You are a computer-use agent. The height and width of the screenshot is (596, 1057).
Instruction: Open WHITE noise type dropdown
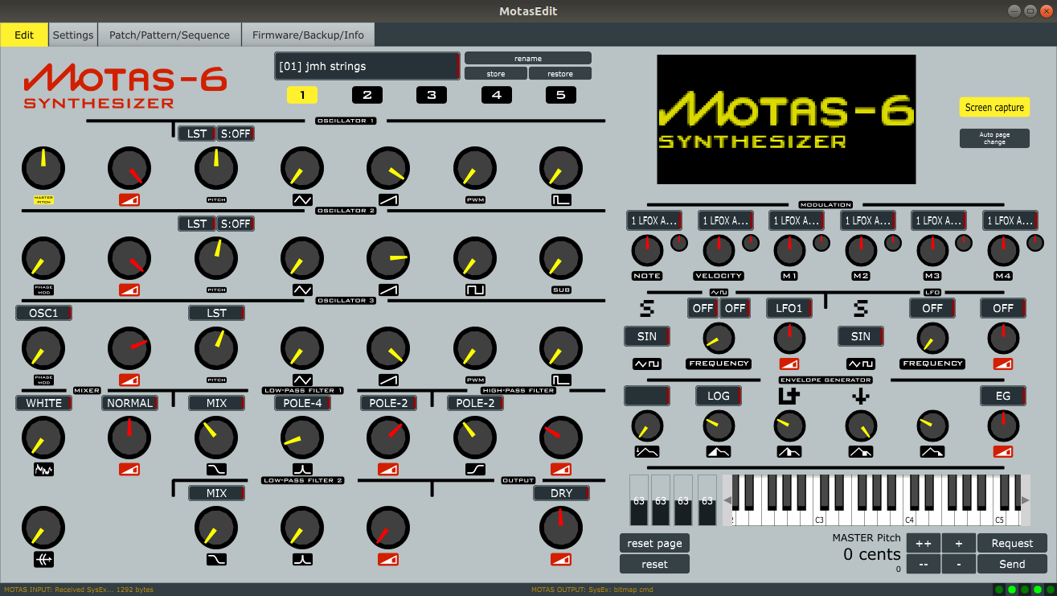click(x=43, y=403)
